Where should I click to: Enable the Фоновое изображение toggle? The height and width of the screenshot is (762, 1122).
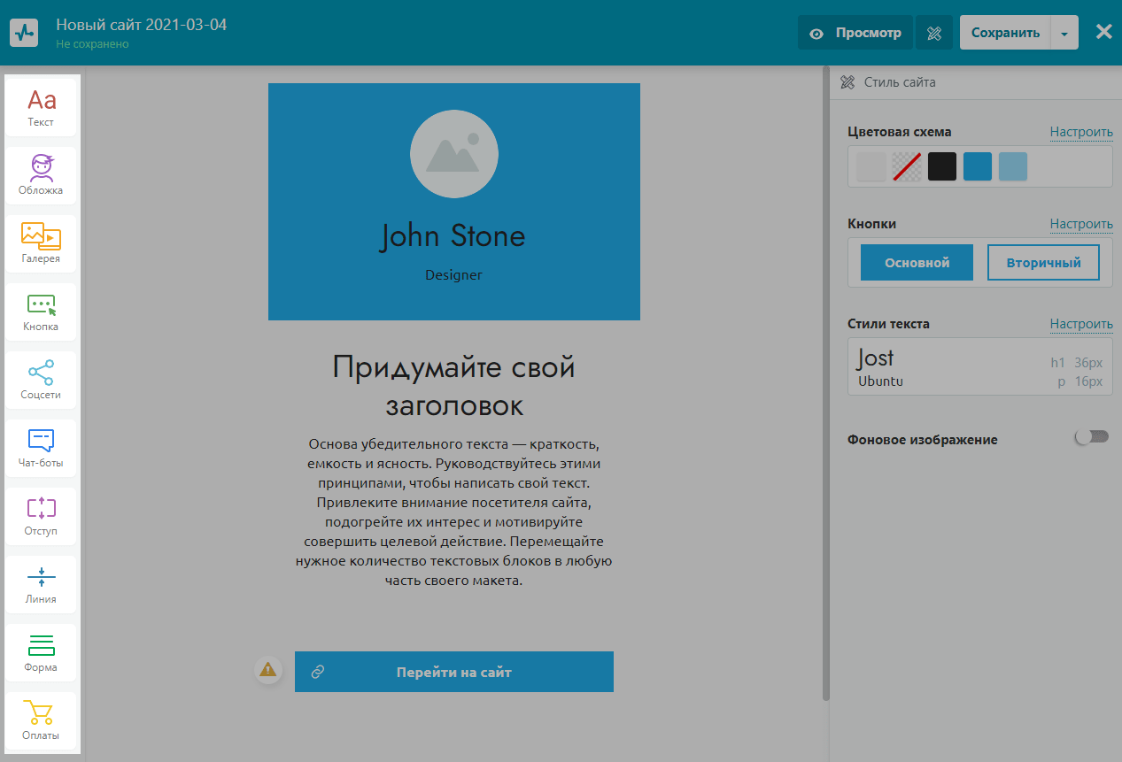tap(1091, 437)
